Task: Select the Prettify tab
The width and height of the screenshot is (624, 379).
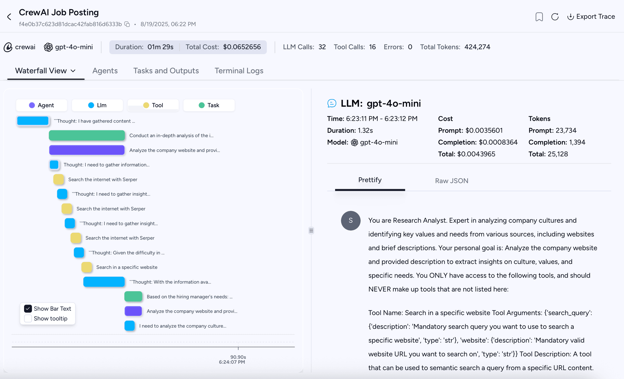Action: pos(370,180)
